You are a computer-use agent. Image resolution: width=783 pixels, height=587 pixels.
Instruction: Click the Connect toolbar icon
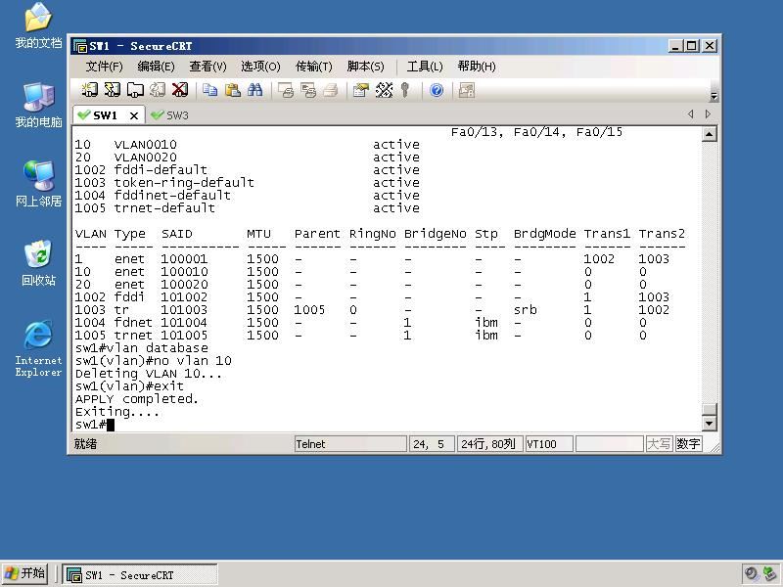[x=89, y=90]
